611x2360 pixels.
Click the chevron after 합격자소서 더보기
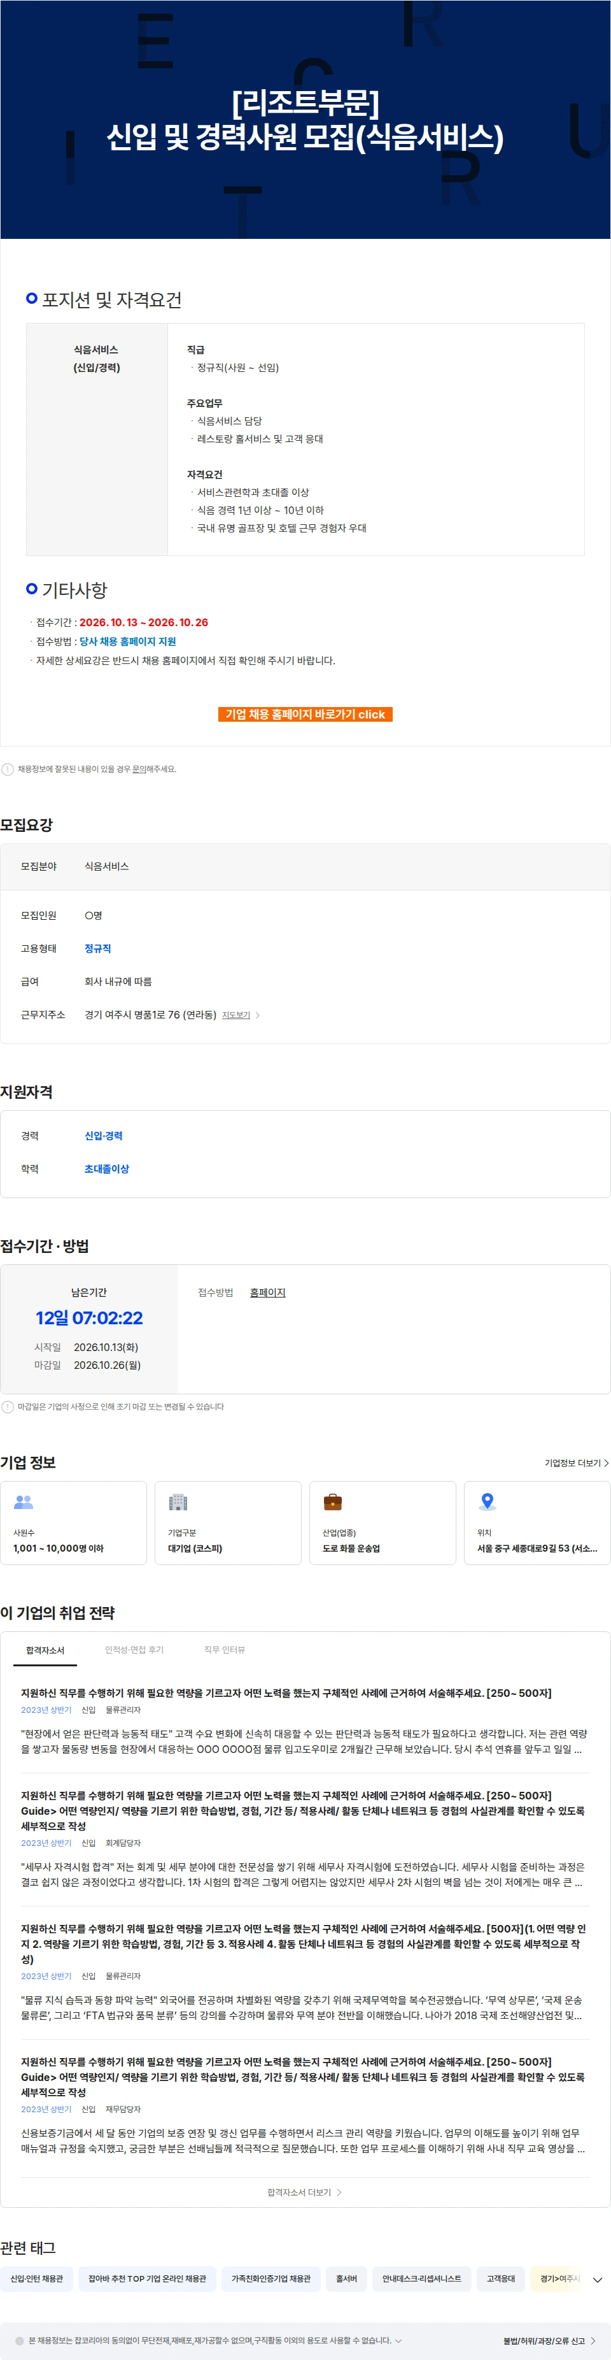point(339,2192)
